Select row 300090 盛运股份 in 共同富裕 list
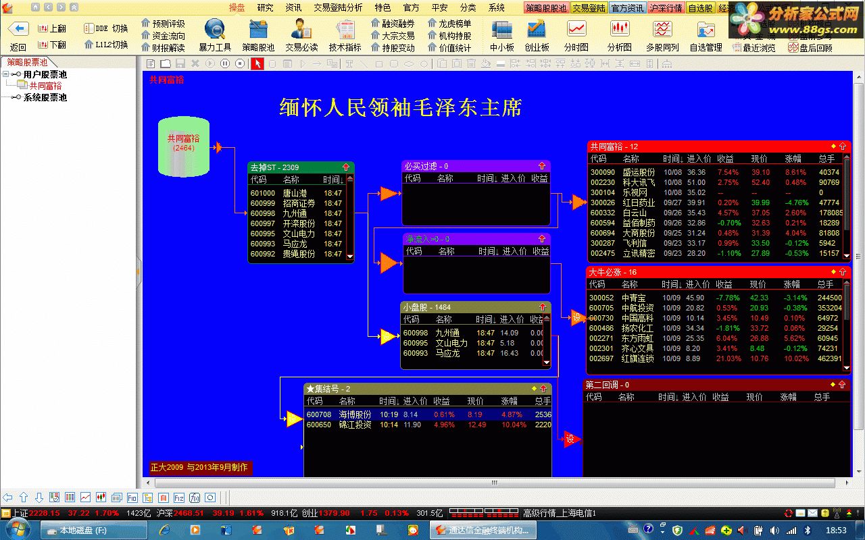The width and height of the screenshot is (865, 540). (x=716, y=172)
